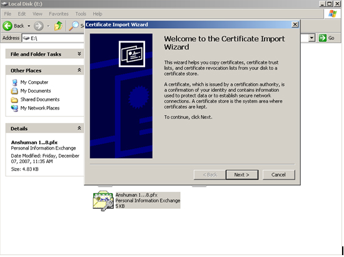Click the Forward arrow toolbar icon
This screenshot has height=257, width=344.
pyautogui.click(x=39, y=26)
